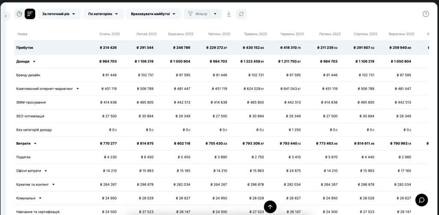
Task: Click the scroll-to-top arrow button
Action: [270, 207]
